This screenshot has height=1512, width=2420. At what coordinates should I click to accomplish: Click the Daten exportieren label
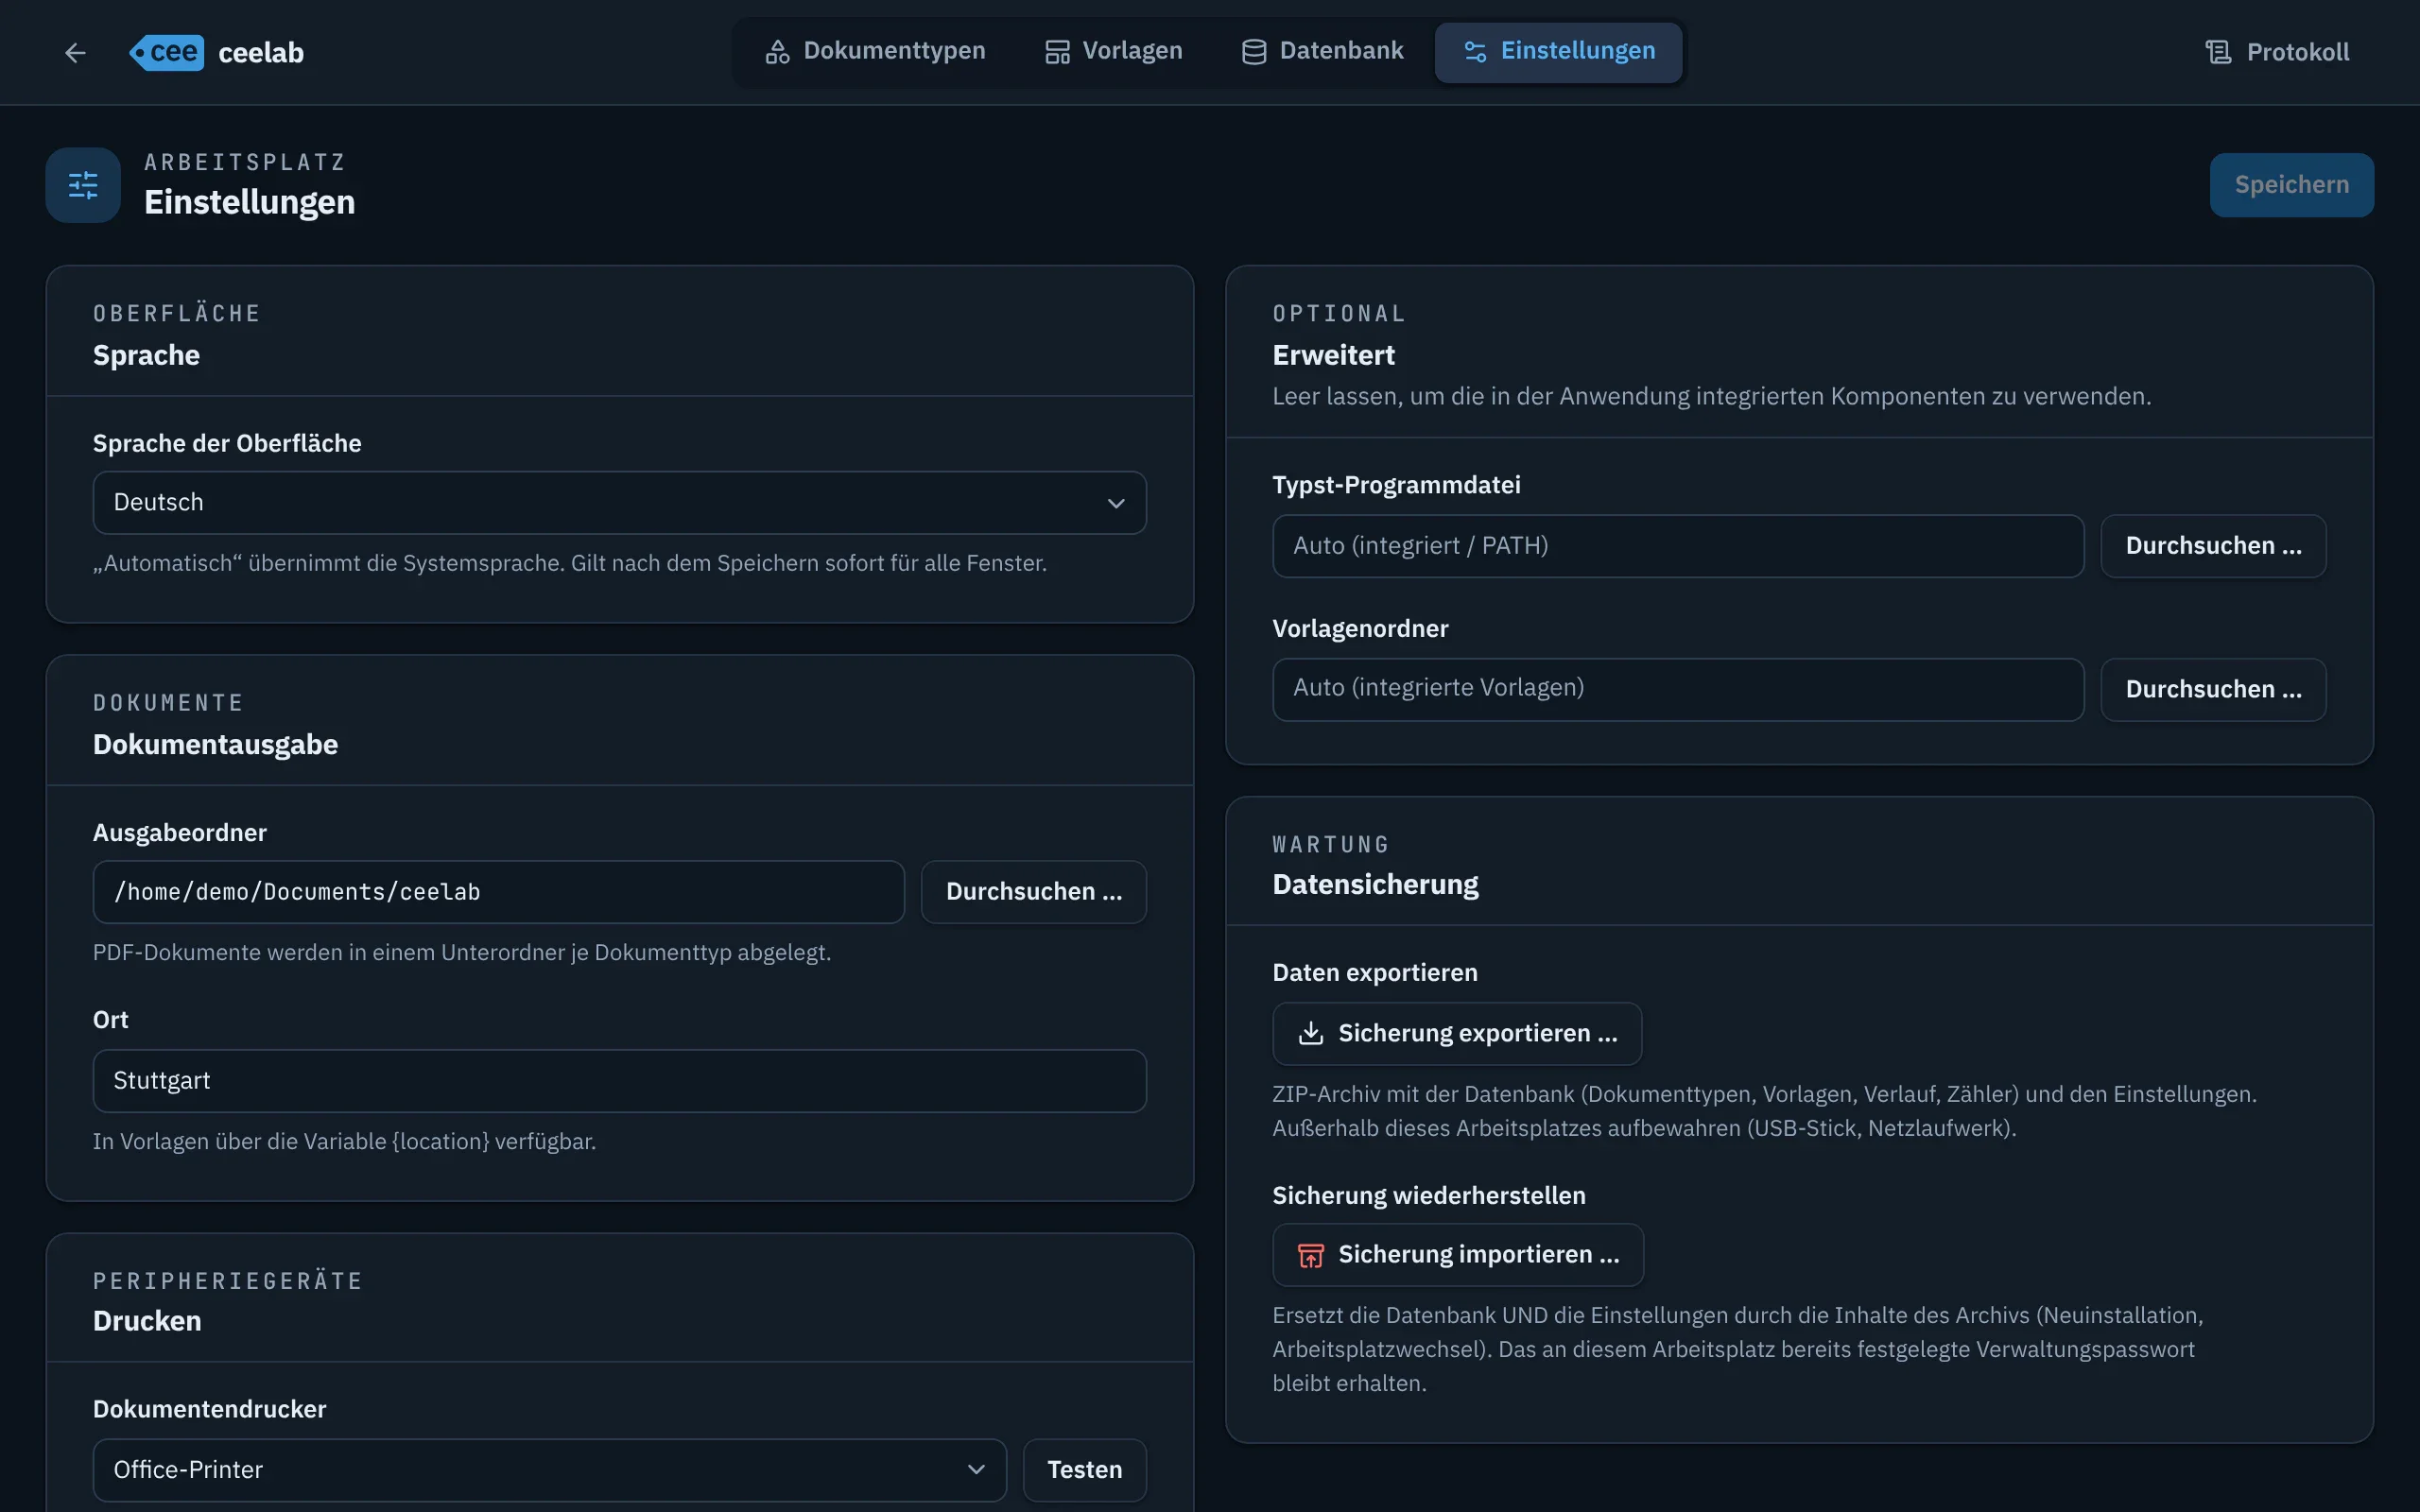click(x=1374, y=973)
